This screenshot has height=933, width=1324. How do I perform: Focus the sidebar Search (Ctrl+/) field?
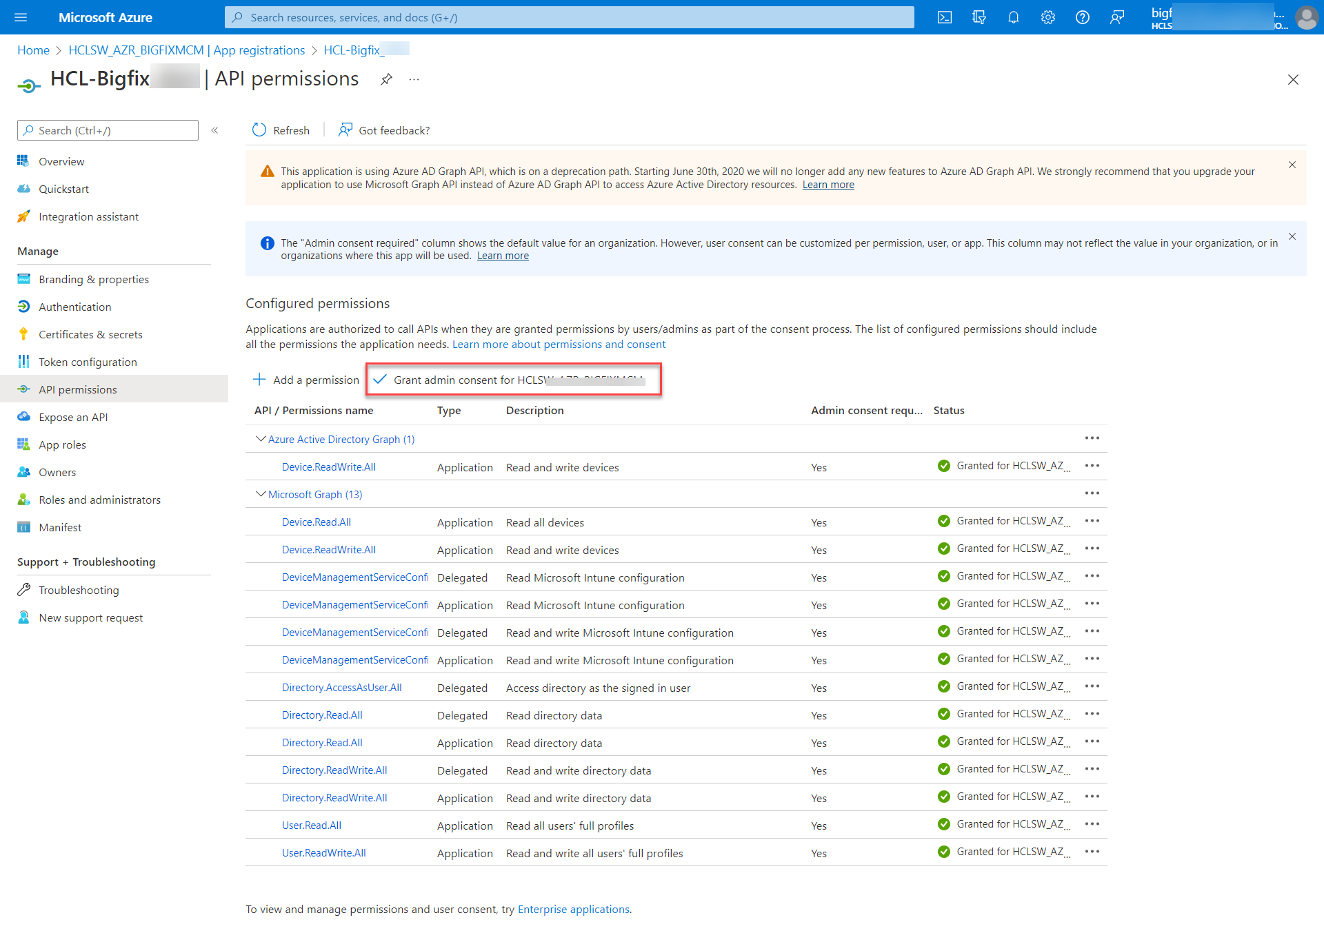tap(108, 130)
